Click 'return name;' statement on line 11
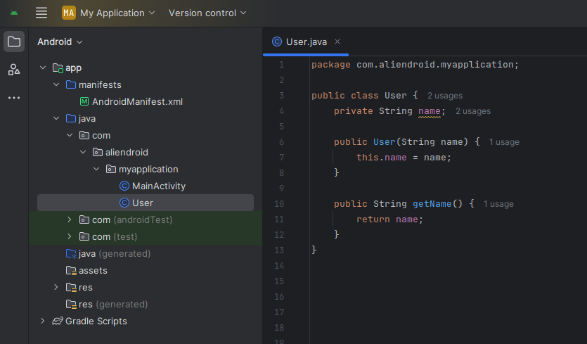 point(389,219)
